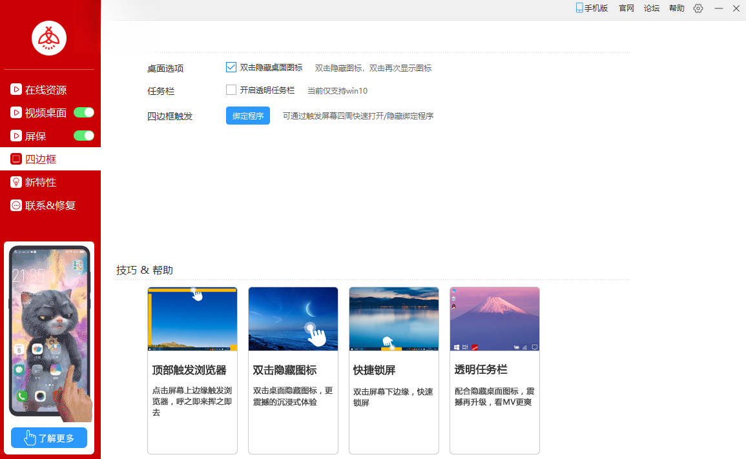Click the 屏保 play icon
This screenshot has height=459, width=746.
[x=16, y=136]
